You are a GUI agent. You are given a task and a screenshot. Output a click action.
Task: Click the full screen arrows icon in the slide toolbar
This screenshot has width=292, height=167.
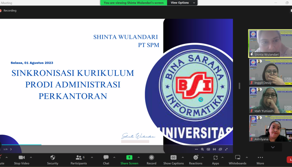[227, 149]
